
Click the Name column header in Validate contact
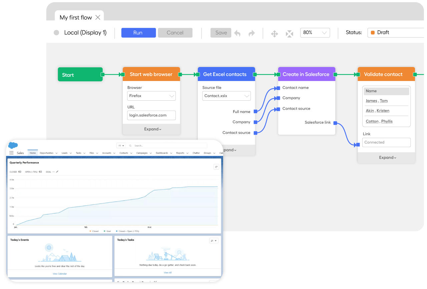point(386,91)
